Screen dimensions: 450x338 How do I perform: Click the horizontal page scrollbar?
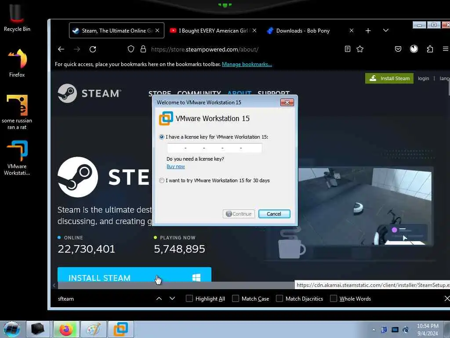click(176, 285)
